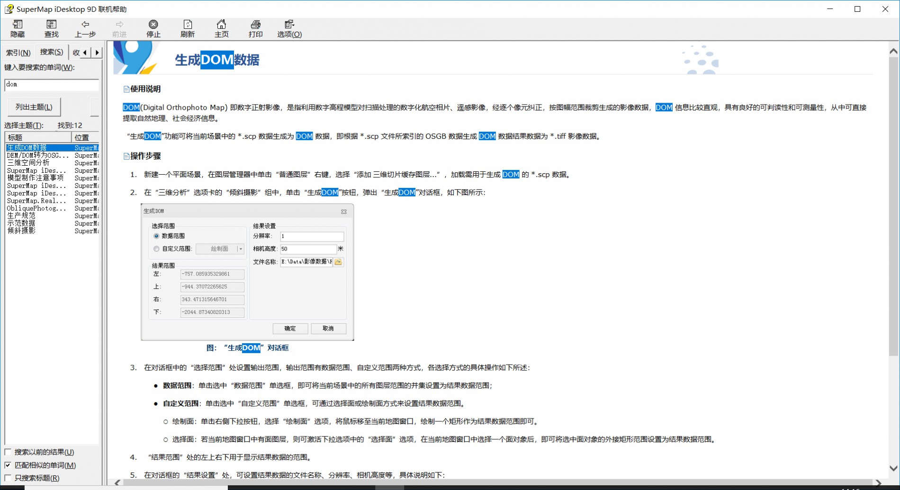
Task: Open the 选项(O) options menu
Action: tap(289, 29)
